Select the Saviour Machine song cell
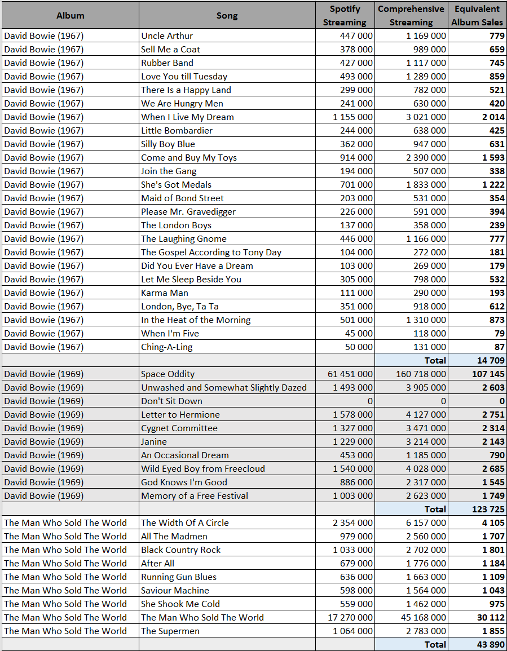The image size is (507, 651). click(227, 591)
